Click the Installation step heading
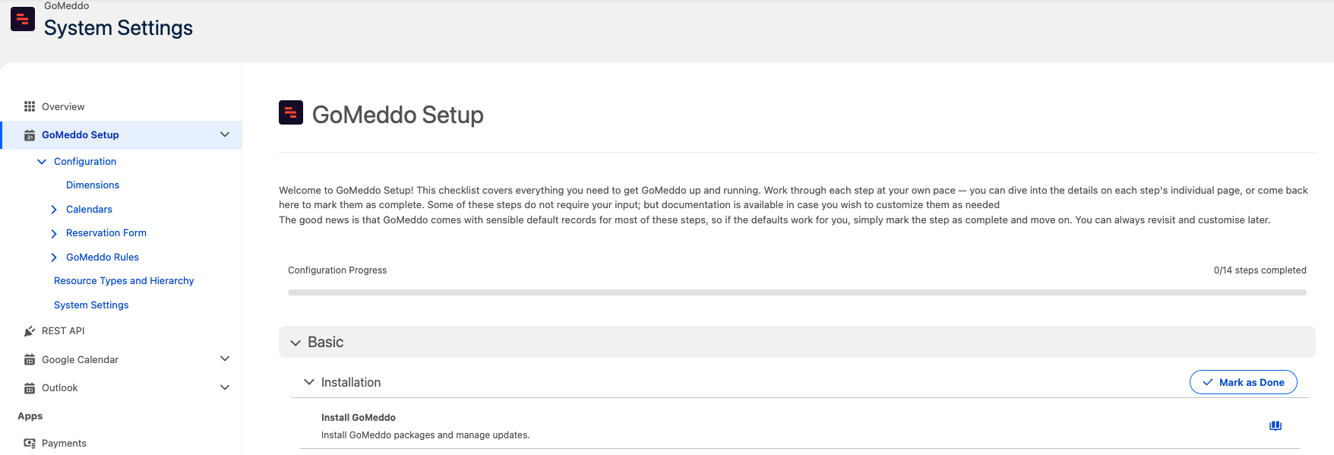The height and width of the screenshot is (455, 1334). point(351,383)
